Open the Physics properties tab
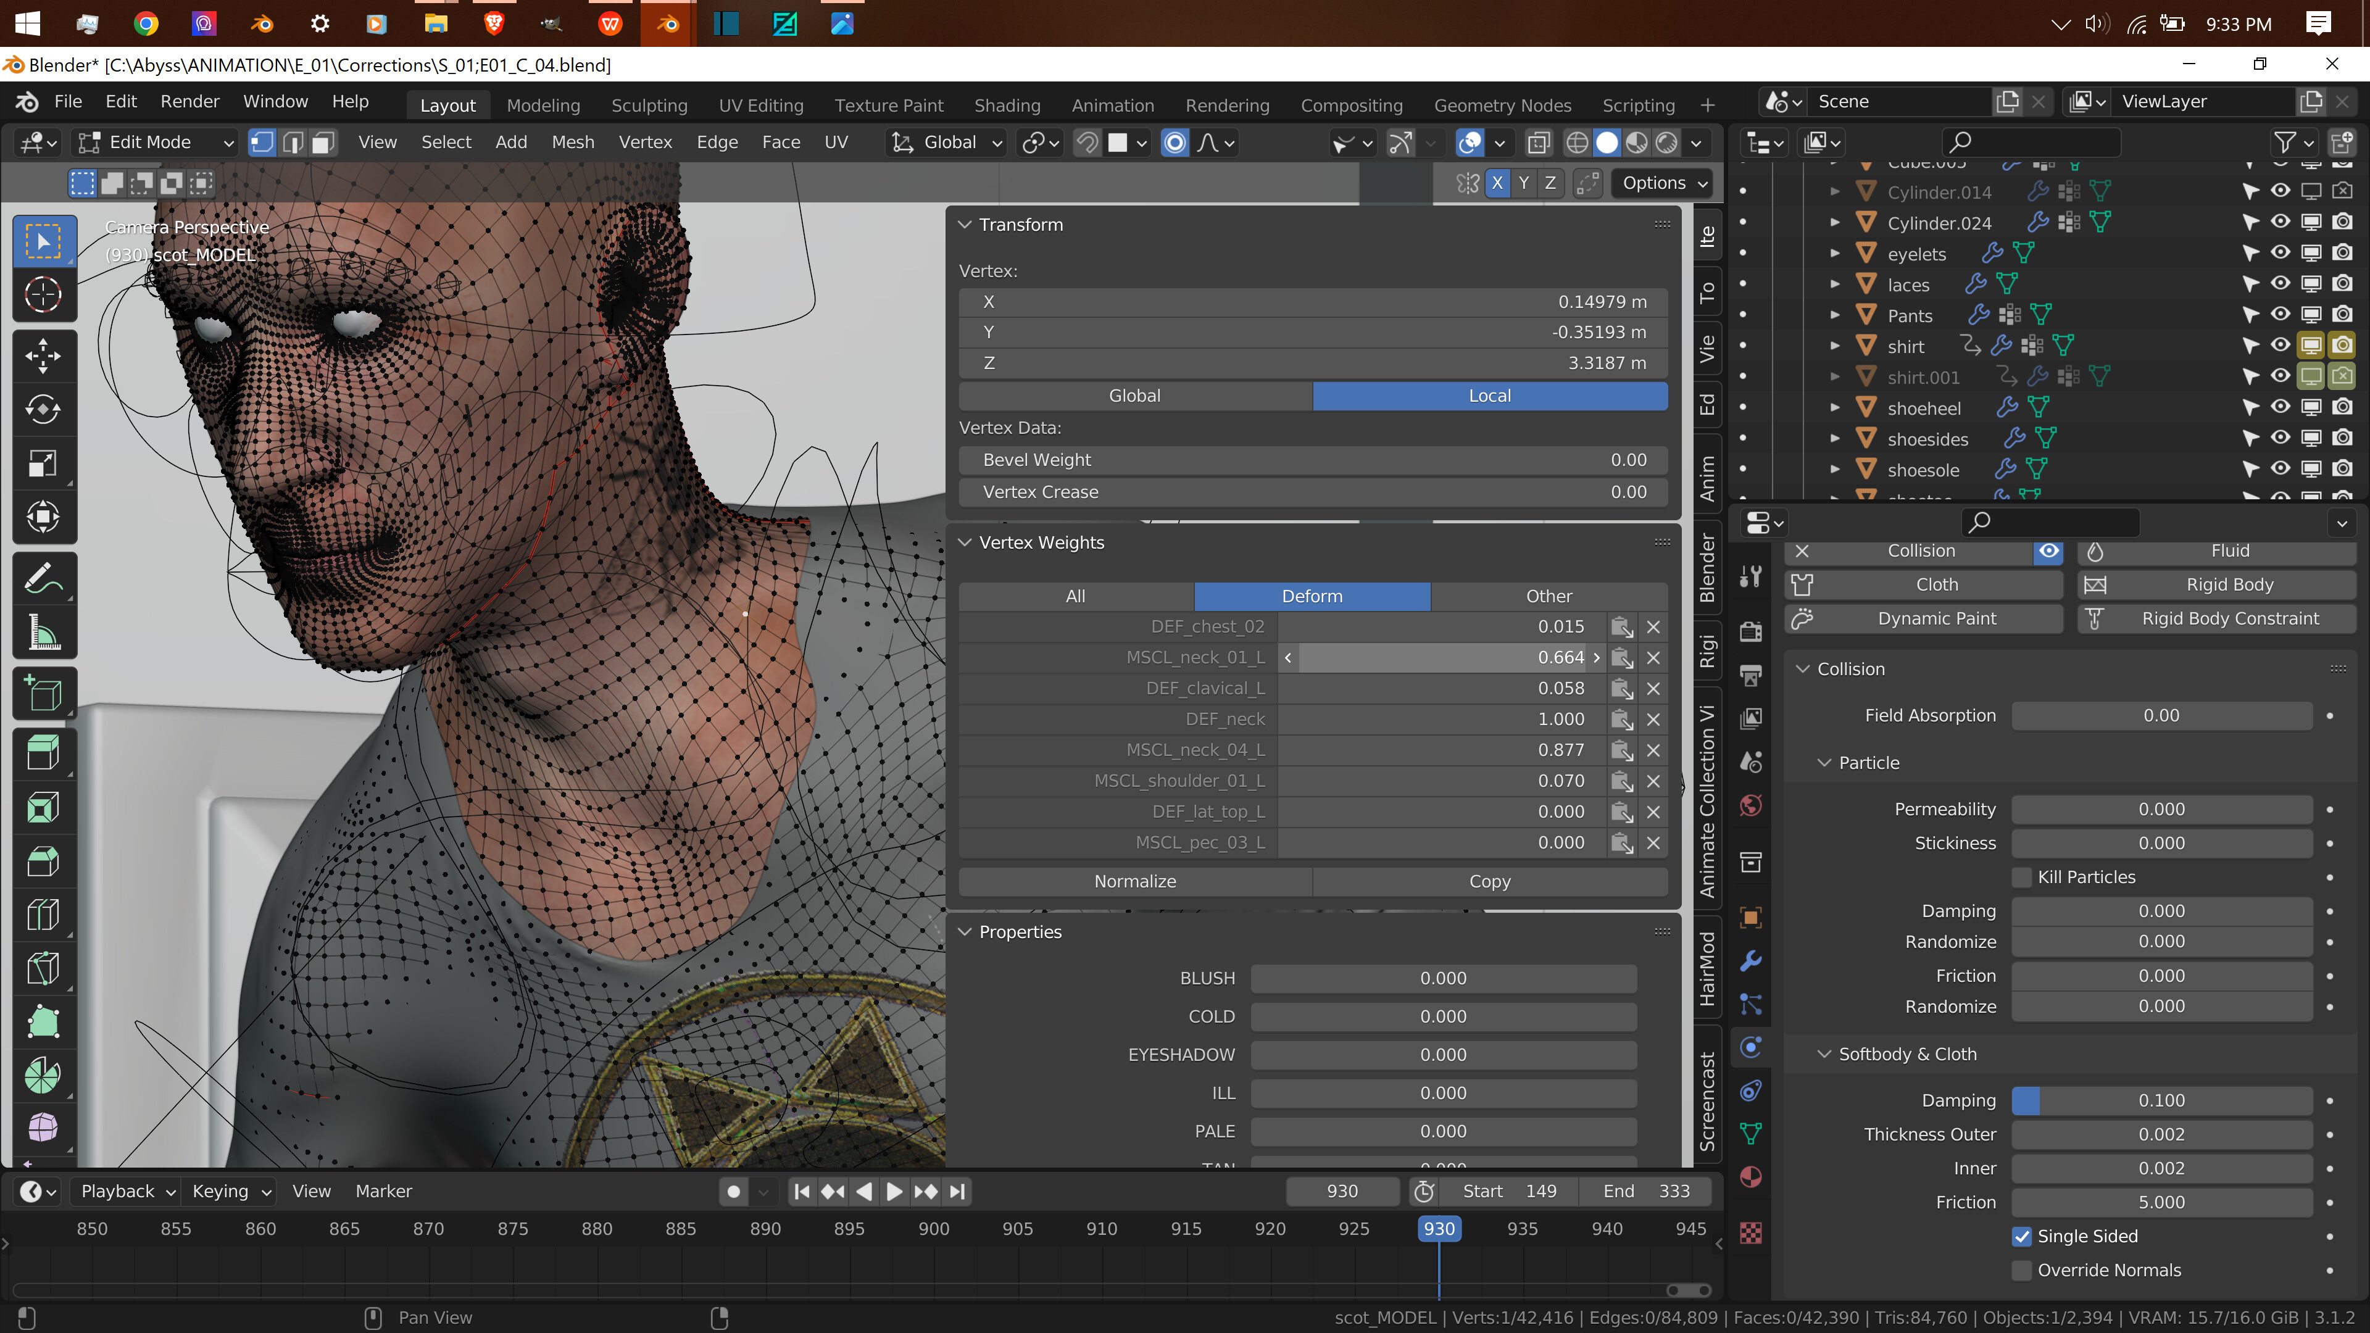2370x1333 pixels. click(x=1751, y=1047)
